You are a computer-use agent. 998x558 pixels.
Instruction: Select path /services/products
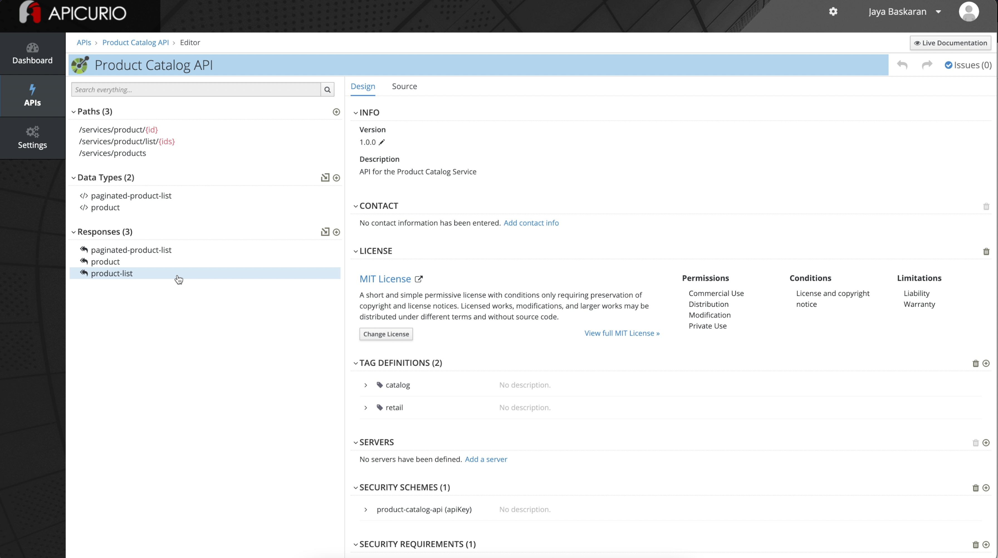(112, 153)
